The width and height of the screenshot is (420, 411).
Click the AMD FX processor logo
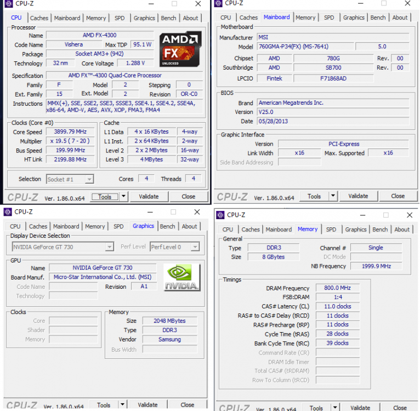point(180,49)
